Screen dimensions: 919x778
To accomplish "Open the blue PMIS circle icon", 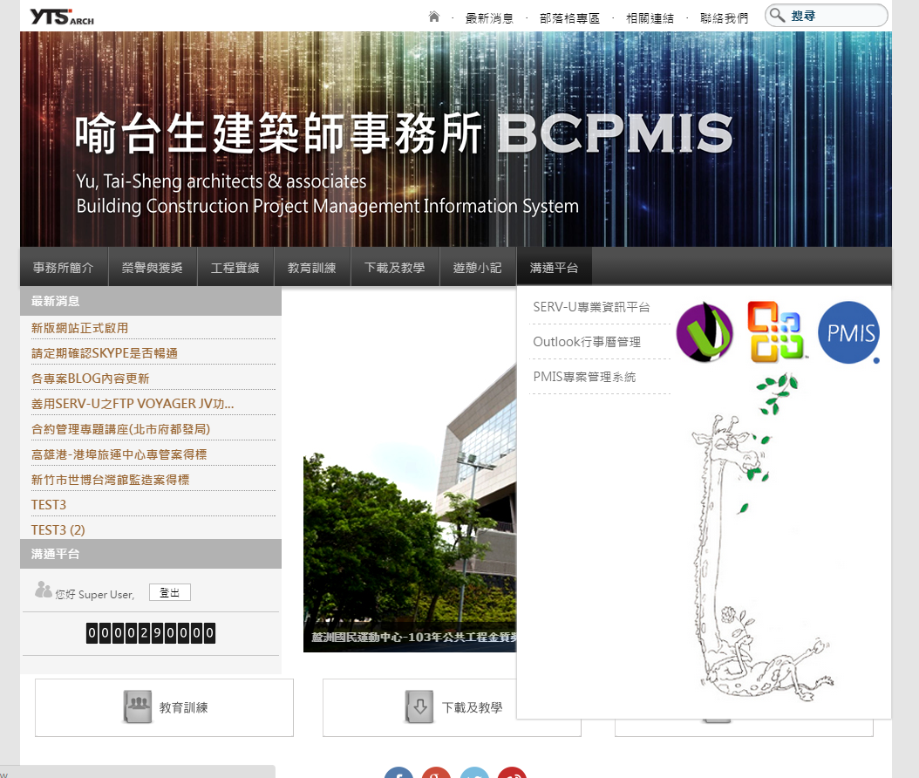I will click(x=848, y=332).
